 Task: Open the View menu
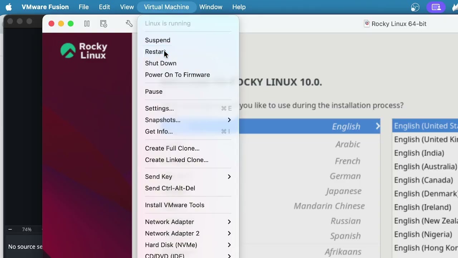127,7
